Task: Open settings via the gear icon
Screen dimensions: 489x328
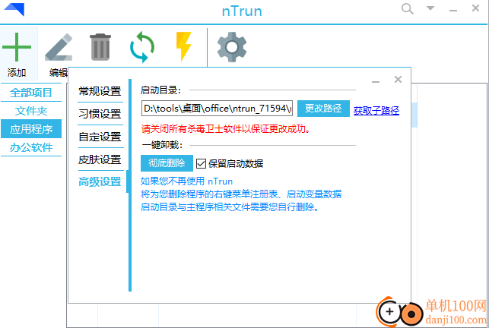Action: (x=232, y=47)
